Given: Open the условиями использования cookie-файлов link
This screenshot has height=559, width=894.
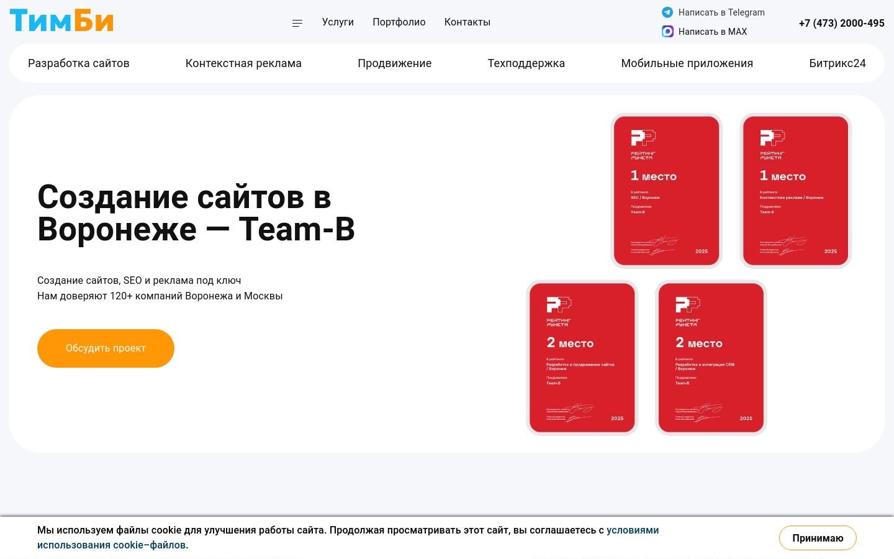Looking at the screenshot, I should 348,538.
